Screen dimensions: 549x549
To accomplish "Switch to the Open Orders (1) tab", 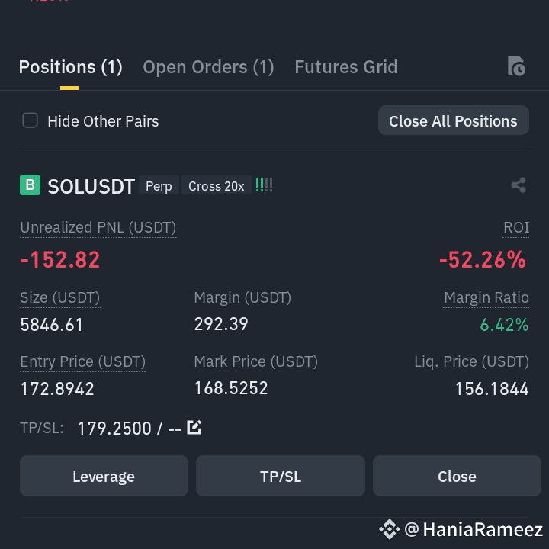I will (208, 67).
